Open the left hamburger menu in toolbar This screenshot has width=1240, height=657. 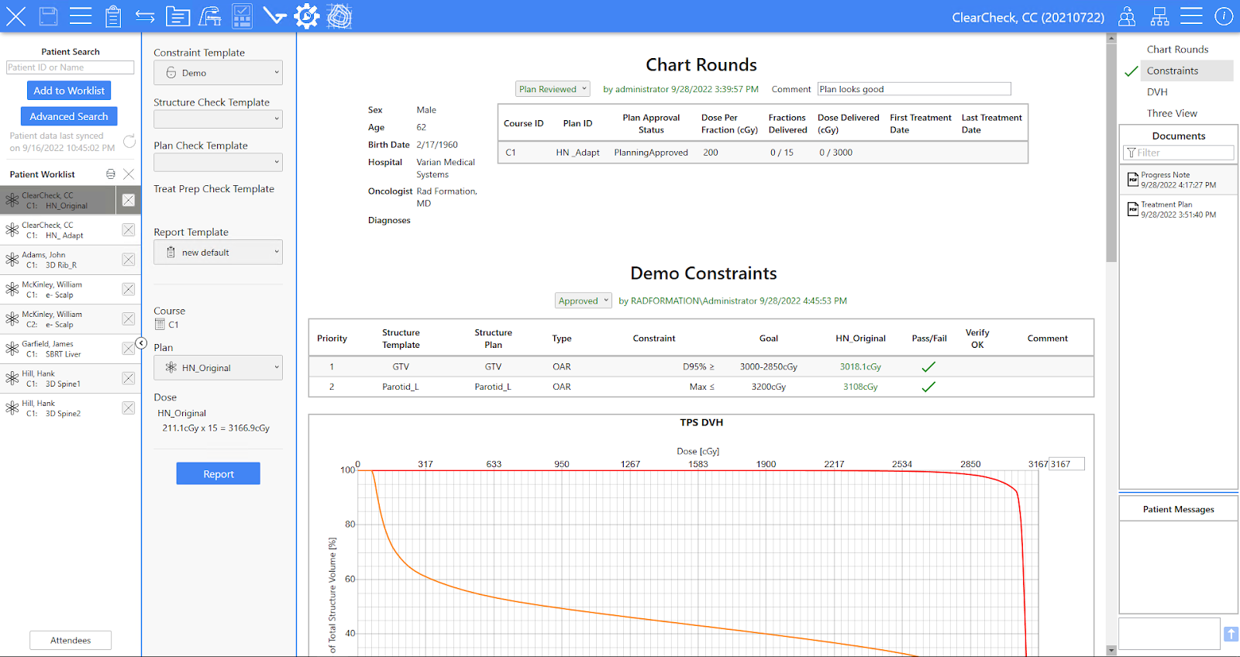click(81, 16)
